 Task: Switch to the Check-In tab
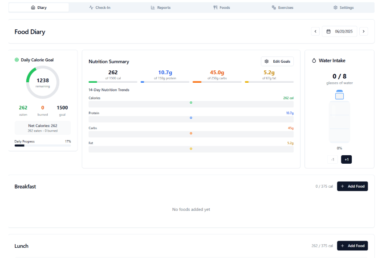coord(100,8)
